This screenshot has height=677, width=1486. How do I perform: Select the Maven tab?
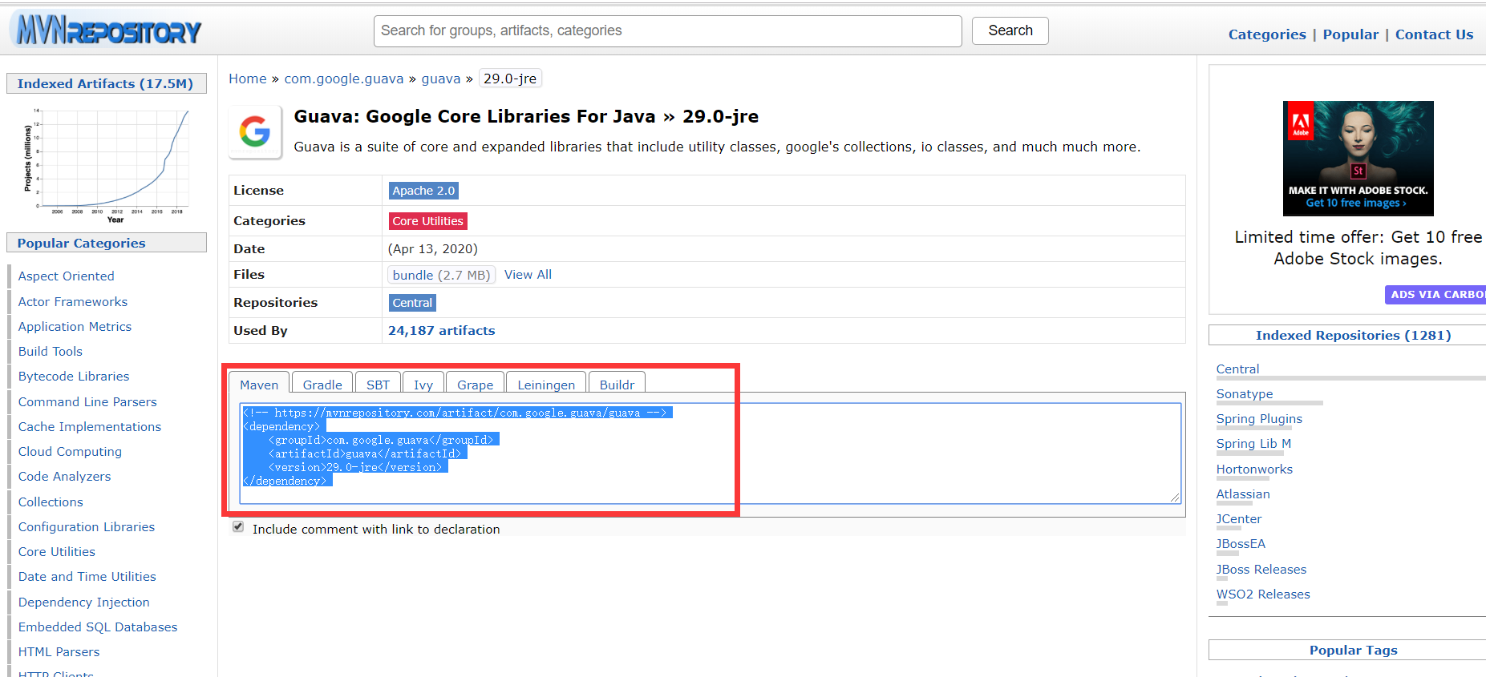259,385
